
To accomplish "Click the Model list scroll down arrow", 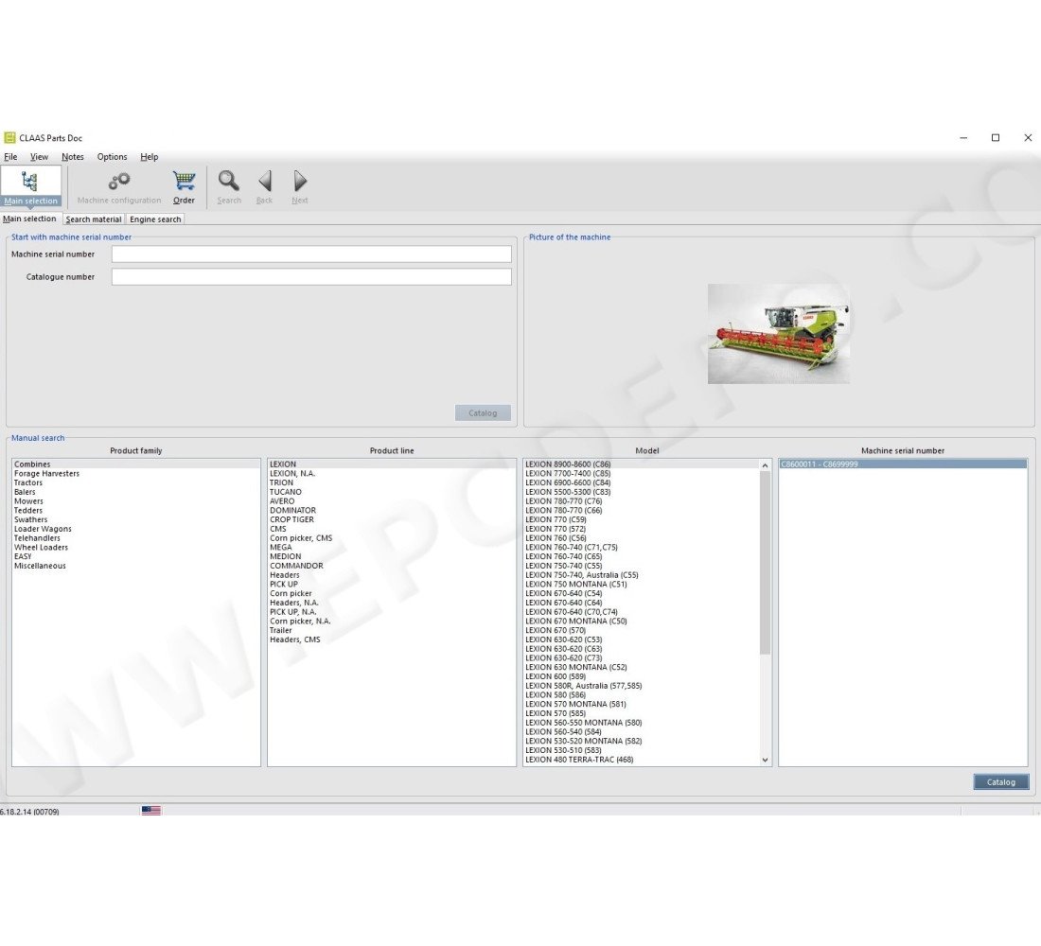I will (x=765, y=760).
